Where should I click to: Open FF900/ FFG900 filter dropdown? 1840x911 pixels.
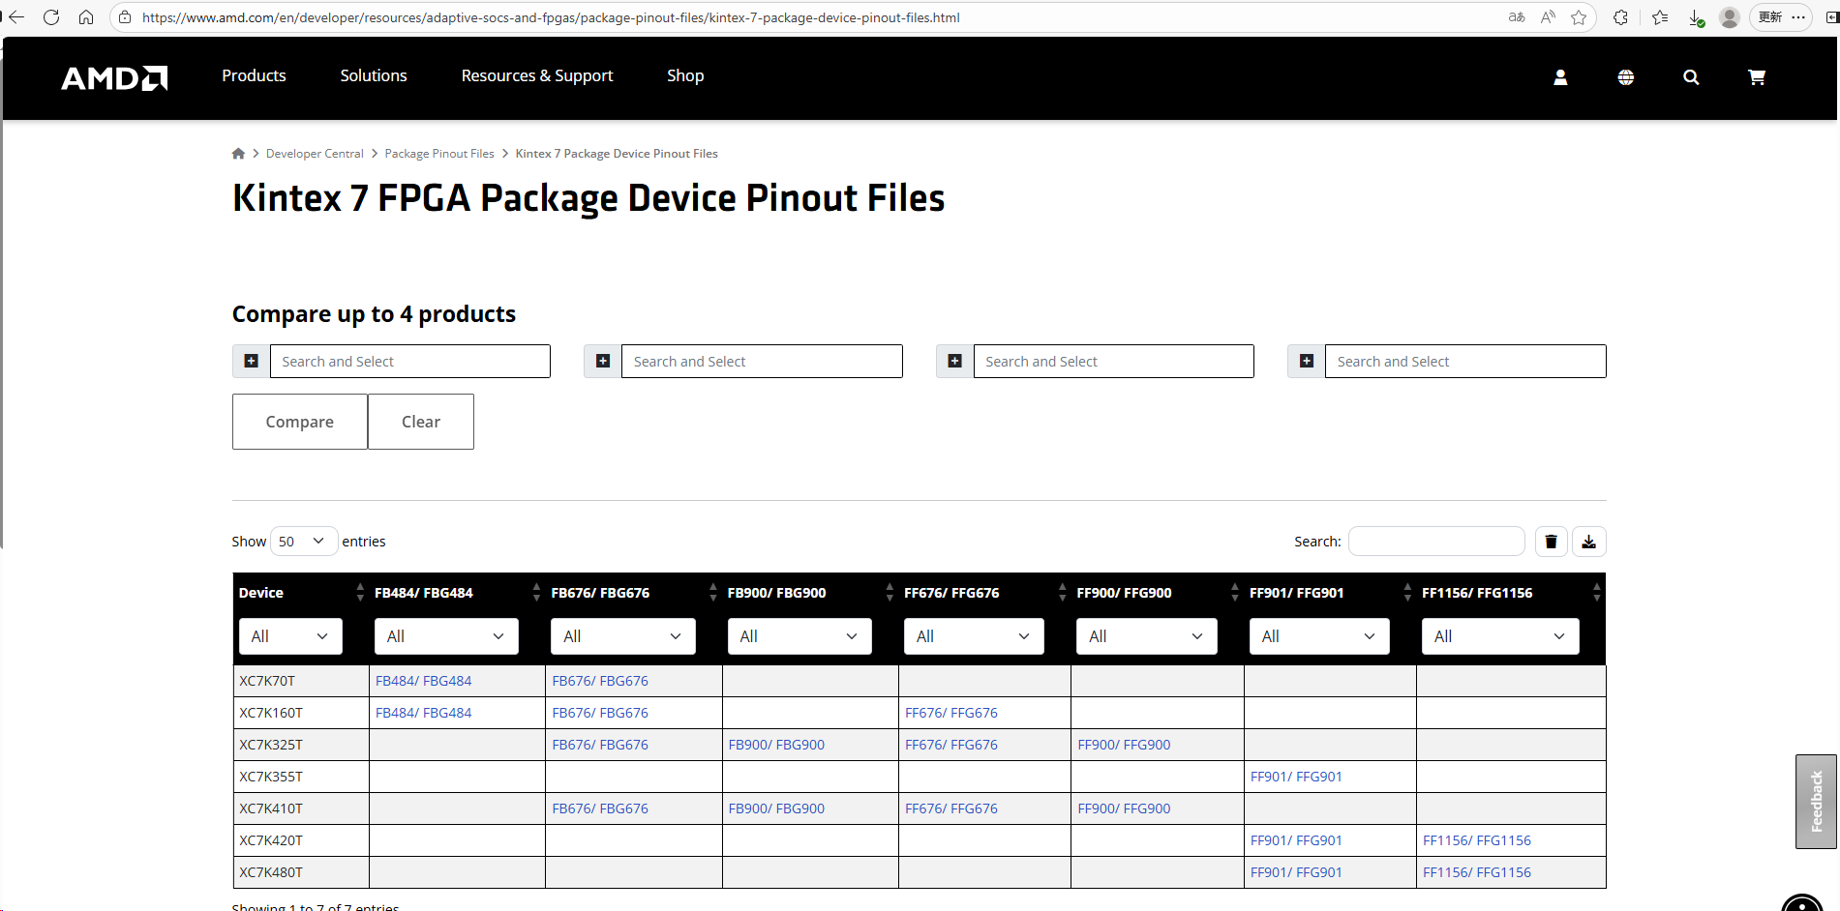coord(1147,636)
